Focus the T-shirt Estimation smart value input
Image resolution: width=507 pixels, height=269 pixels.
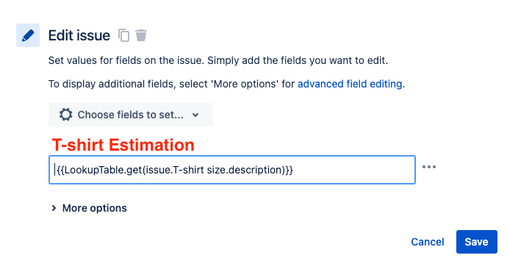[x=232, y=170]
